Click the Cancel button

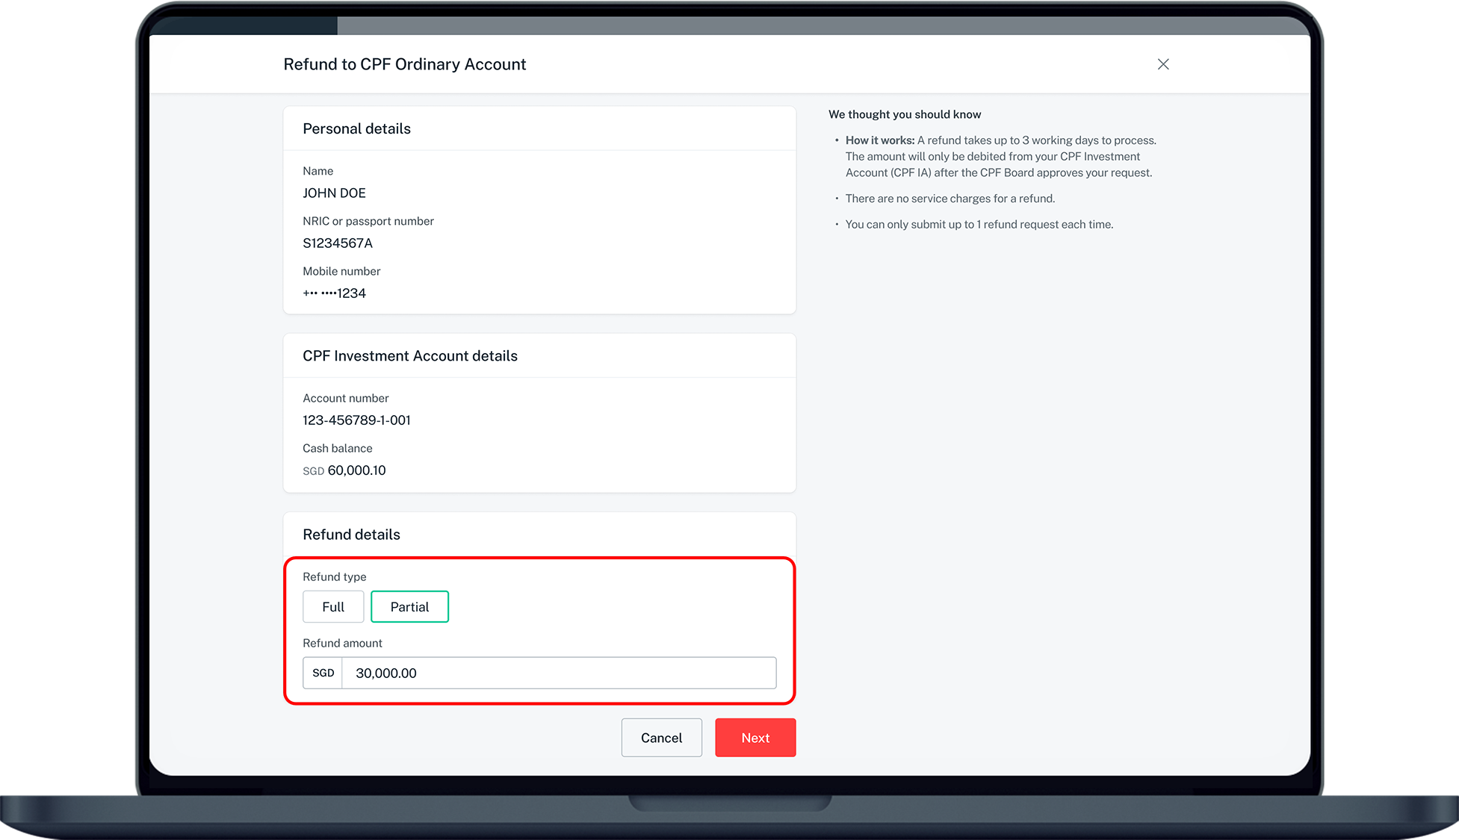(x=661, y=738)
